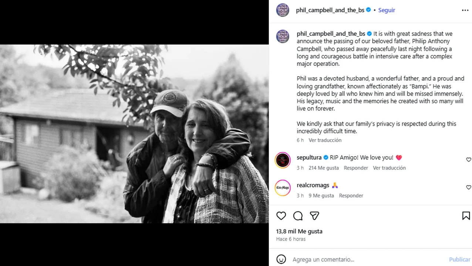View the 214 Me gusta on comment
The width and height of the screenshot is (472, 266).
(323, 168)
